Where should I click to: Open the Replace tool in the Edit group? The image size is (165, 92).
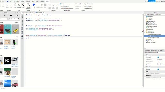19,5
